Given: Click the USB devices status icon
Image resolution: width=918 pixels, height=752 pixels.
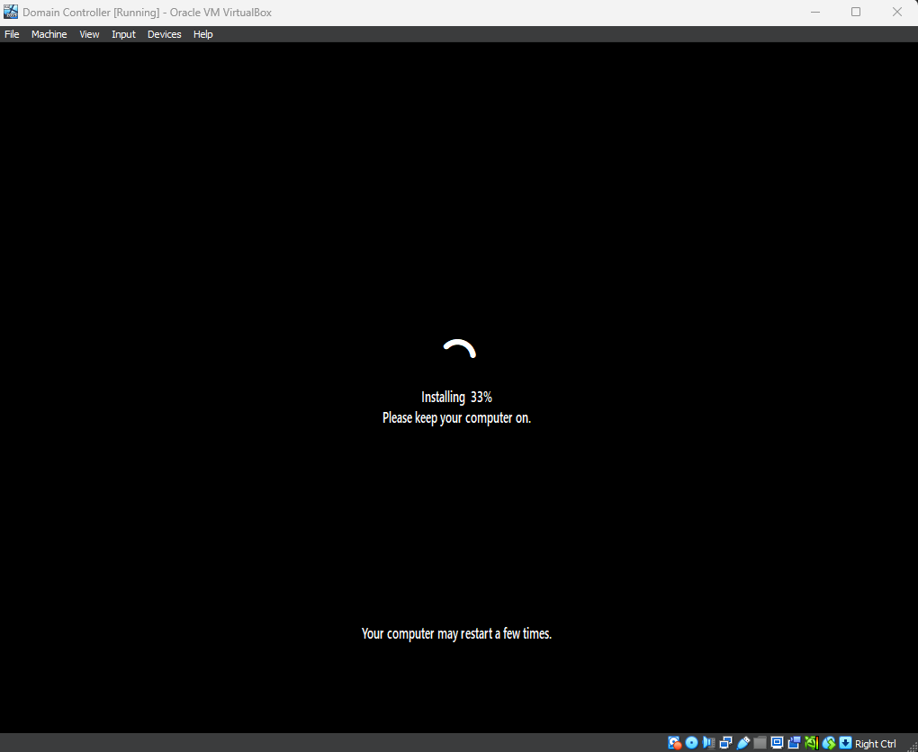Looking at the screenshot, I should [x=742, y=743].
